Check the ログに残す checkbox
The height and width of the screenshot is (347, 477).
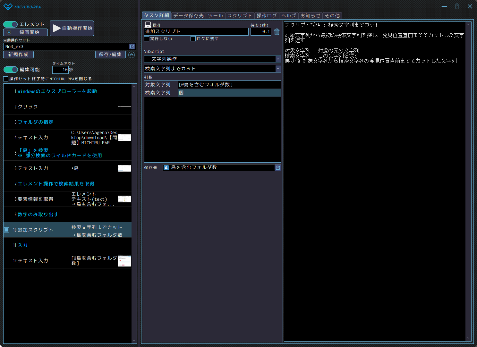(193, 39)
